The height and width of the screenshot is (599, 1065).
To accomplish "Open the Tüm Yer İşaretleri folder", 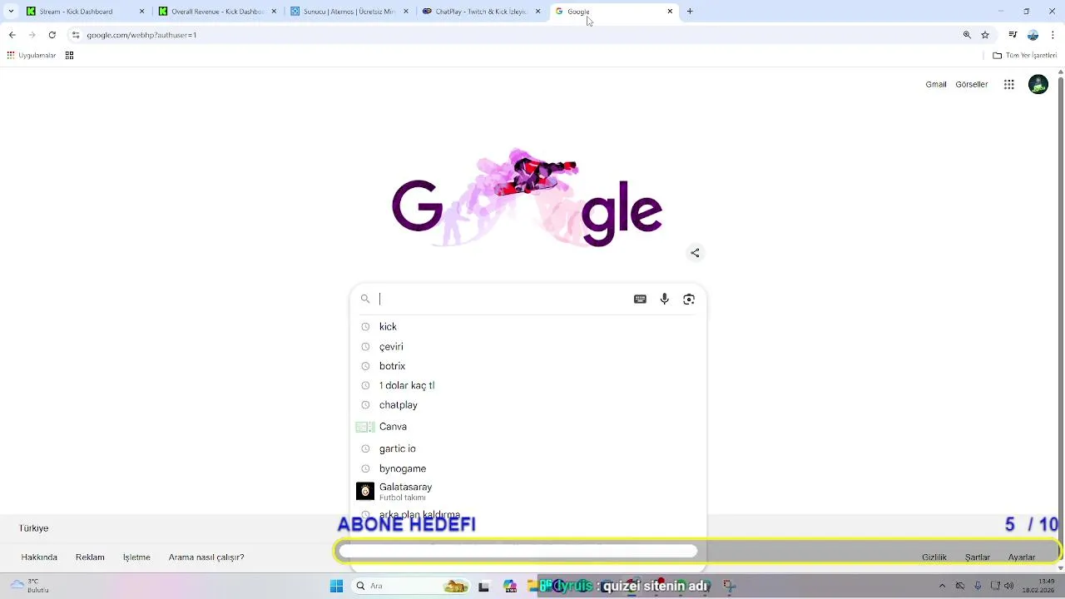I will click(x=1024, y=56).
